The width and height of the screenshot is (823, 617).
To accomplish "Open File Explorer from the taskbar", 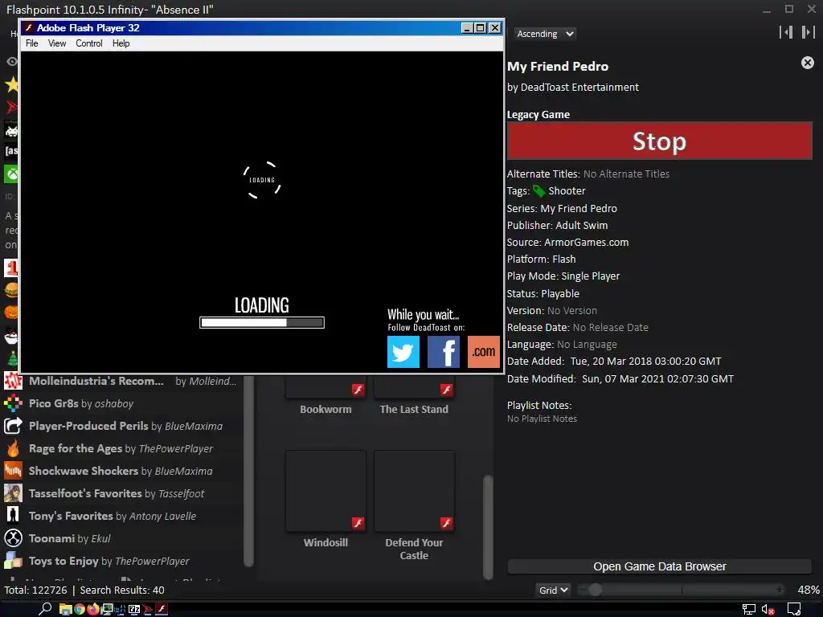I will point(65,609).
